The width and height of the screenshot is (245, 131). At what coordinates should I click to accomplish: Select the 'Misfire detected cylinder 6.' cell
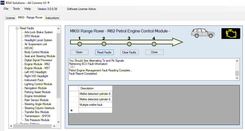95,99
